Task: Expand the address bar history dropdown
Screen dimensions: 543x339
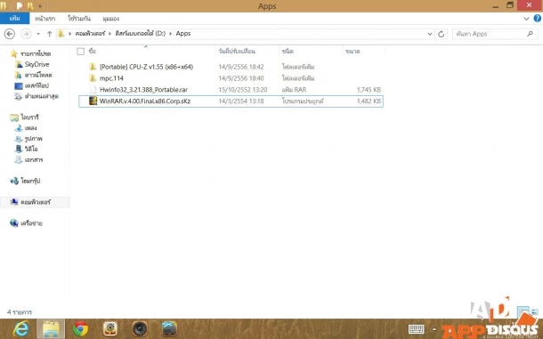Action: point(430,34)
